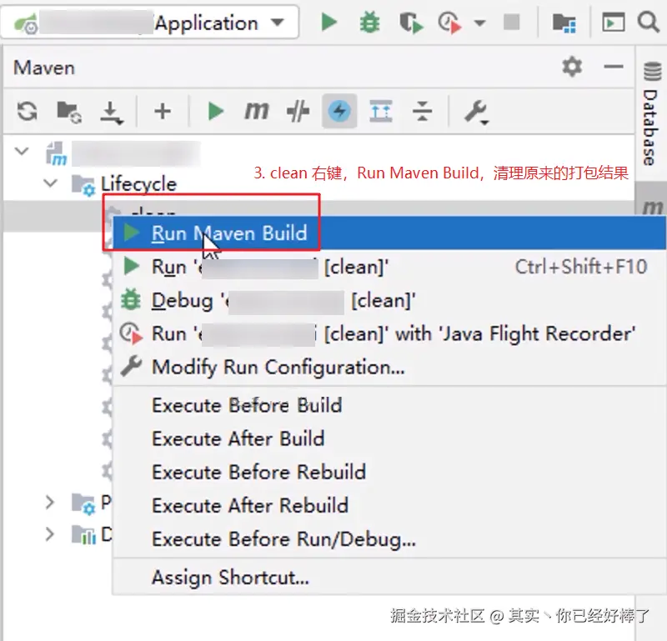Run the application with green play button
Image resolution: width=667 pixels, height=641 pixels.
(328, 23)
